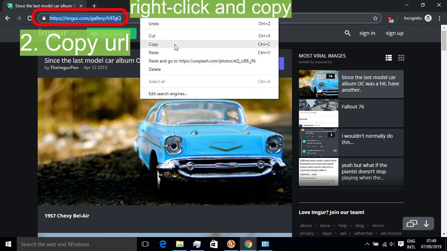The width and height of the screenshot is (447, 251).
Task: Click the sign in link
Action: [x=367, y=33]
